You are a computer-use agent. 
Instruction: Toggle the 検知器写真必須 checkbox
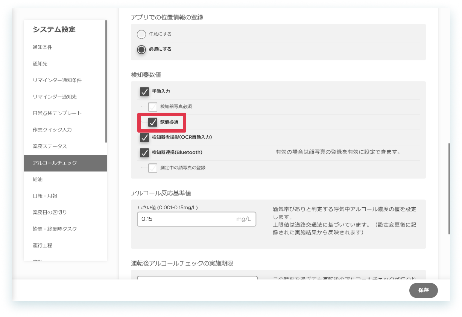pyautogui.click(x=153, y=107)
